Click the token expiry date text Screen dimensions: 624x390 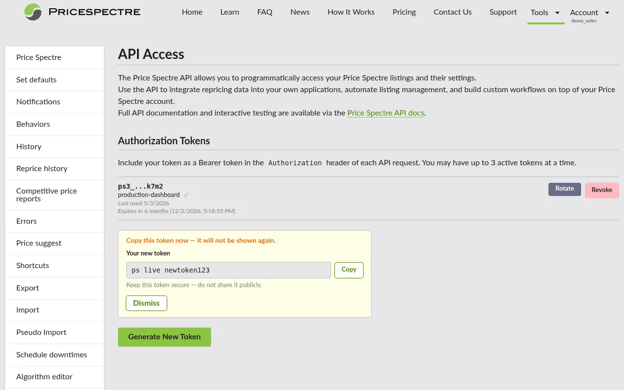point(176,211)
